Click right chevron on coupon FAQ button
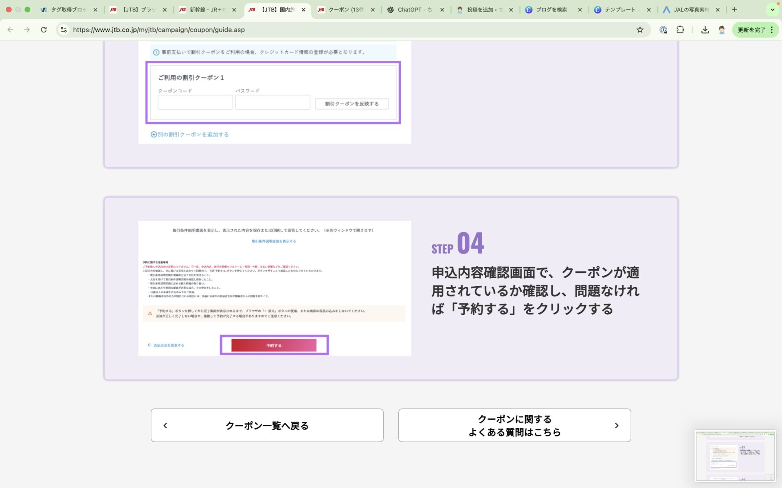The width and height of the screenshot is (782, 488). (x=617, y=425)
